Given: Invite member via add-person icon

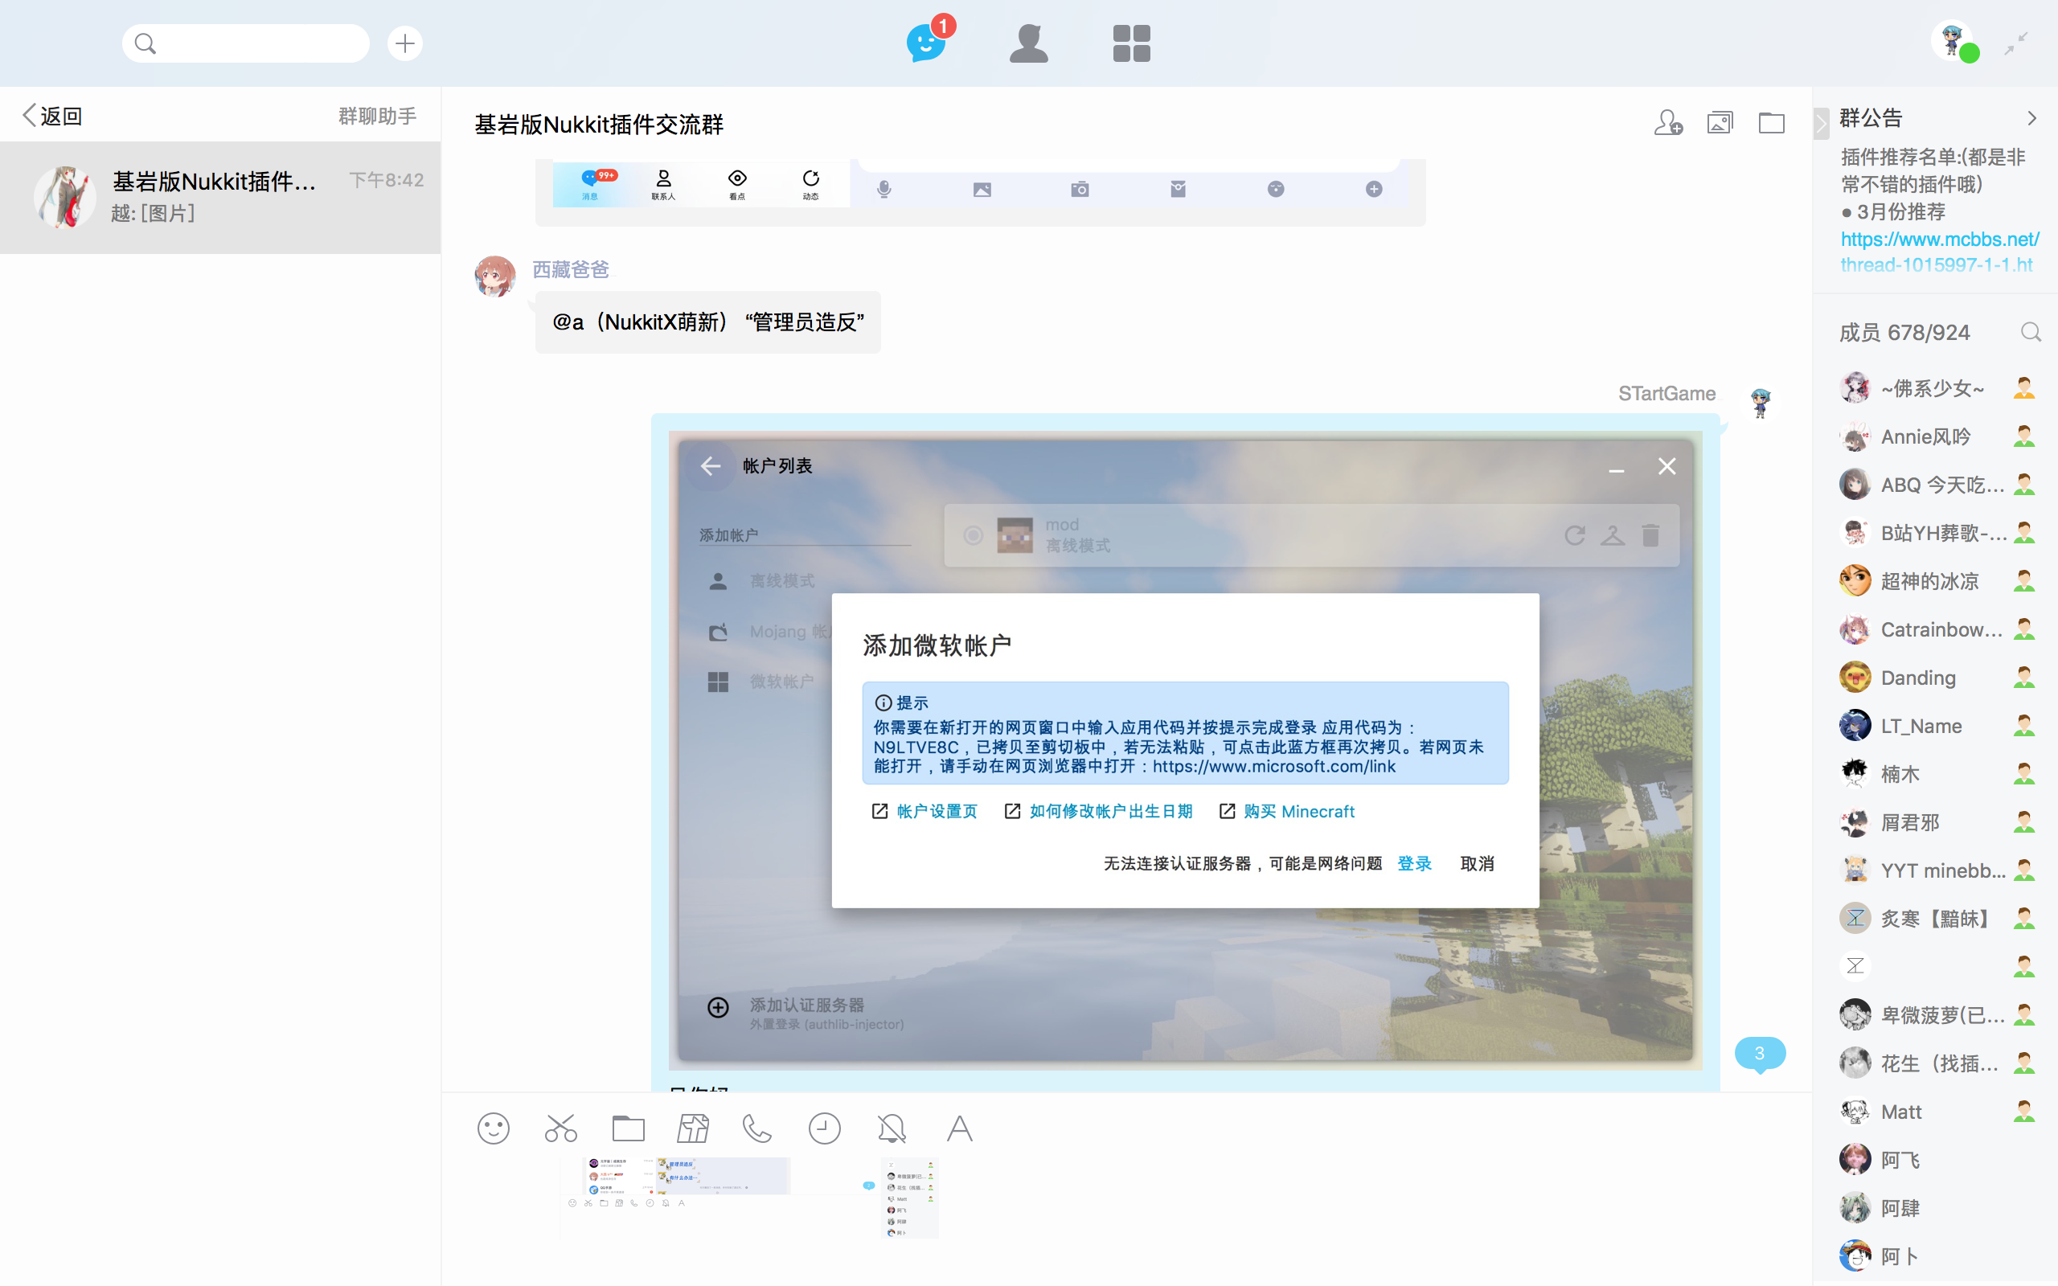Looking at the screenshot, I should (1669, 123).
